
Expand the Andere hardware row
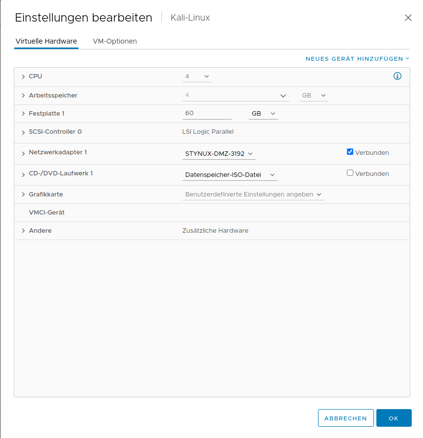coord(23,231)
